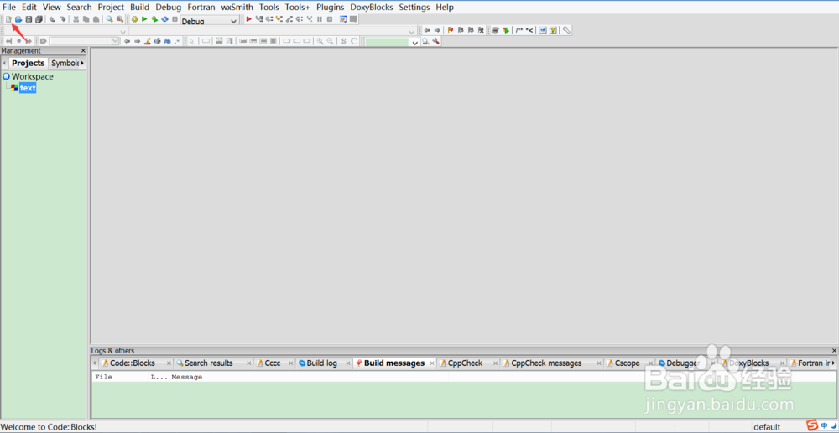The height and width of the screenshot is (433, 839).
Task: Close the Management panel
Action: 83,51
